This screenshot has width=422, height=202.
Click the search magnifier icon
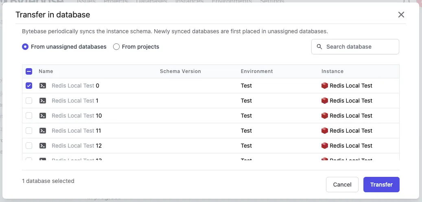pyautogui.click(x=319, y=47)
